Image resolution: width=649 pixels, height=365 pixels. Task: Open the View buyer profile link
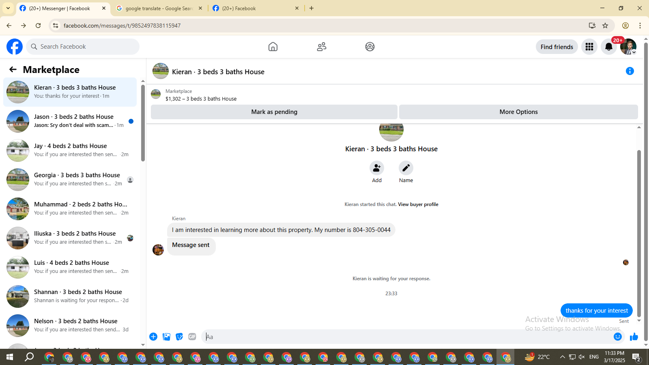point(418,204)
